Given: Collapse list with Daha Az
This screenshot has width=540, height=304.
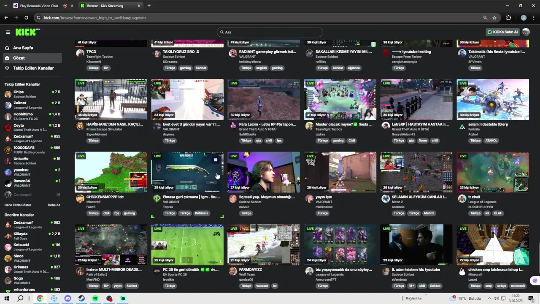Looking at the screenshot, I should click(54, 205).
